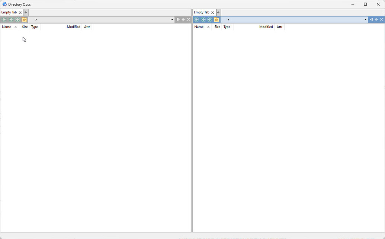Close the left file display pane
The width and height of the screenshot is (385, 239).
click(x=189, y=19)
